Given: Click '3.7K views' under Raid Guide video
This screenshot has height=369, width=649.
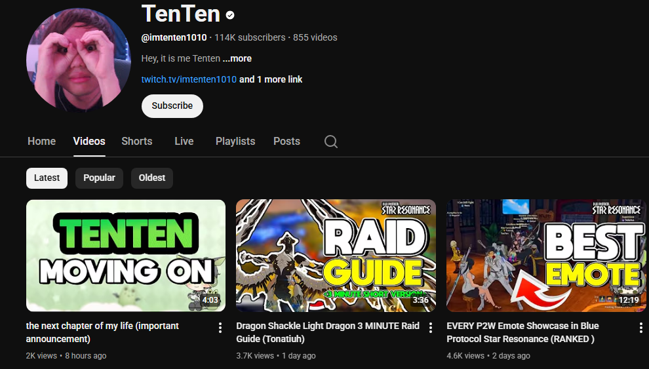Looking at the screenshot, I should coord(255,356).
